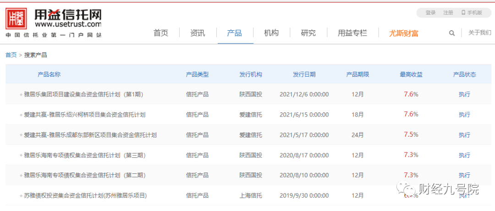Open the 用益专栏 navigation tab
The image size is (495, 211).
(352, 33)
